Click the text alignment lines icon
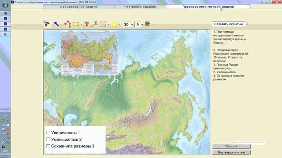Image resolution: width=282 pixels, height=158 pixels. [148, 24]
